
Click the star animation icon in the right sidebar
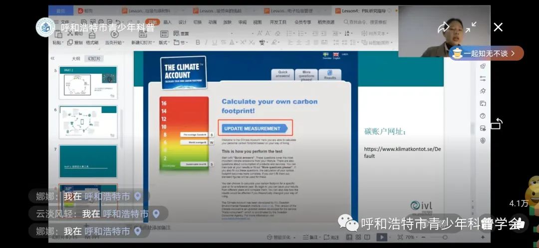[x=483, y=91]
